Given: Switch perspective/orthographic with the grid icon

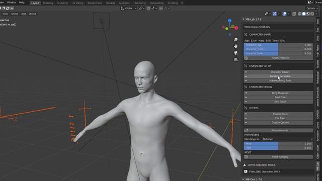Looking at the screenshot, I should [x=236, y=59].
